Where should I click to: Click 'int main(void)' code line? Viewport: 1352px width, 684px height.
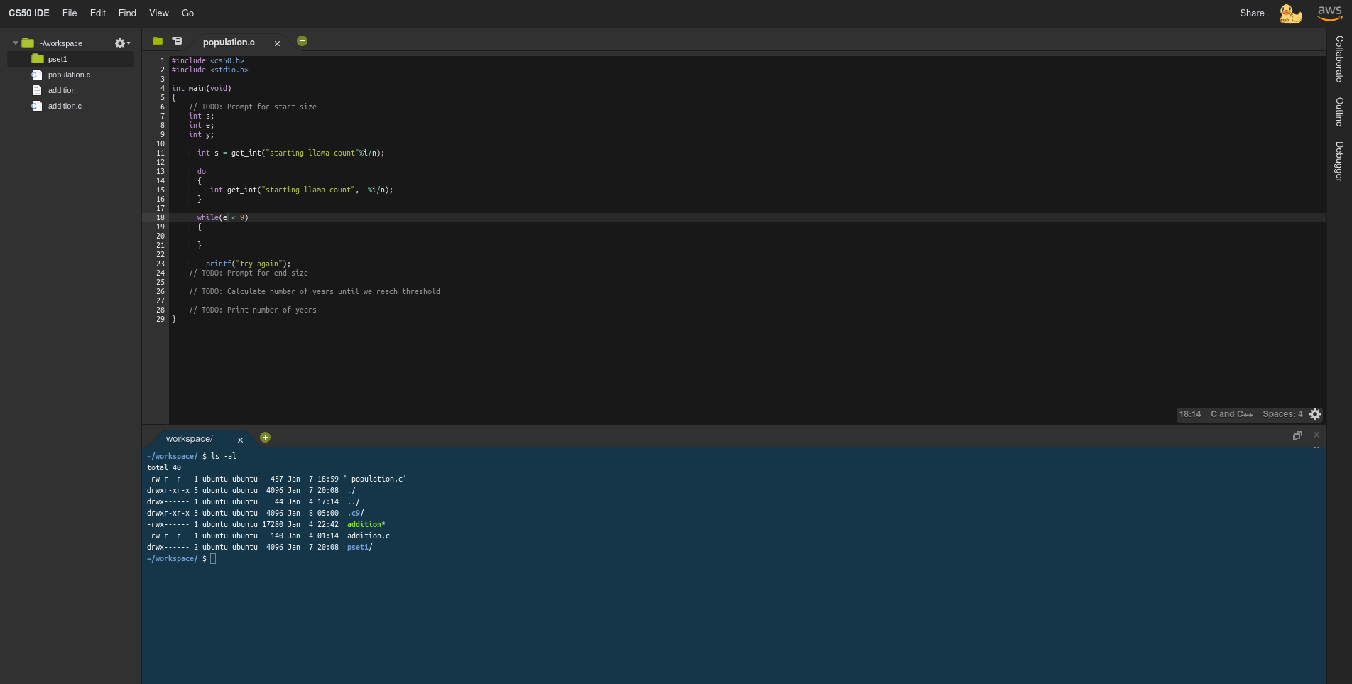pyautogui.click(x=202, y=89)
